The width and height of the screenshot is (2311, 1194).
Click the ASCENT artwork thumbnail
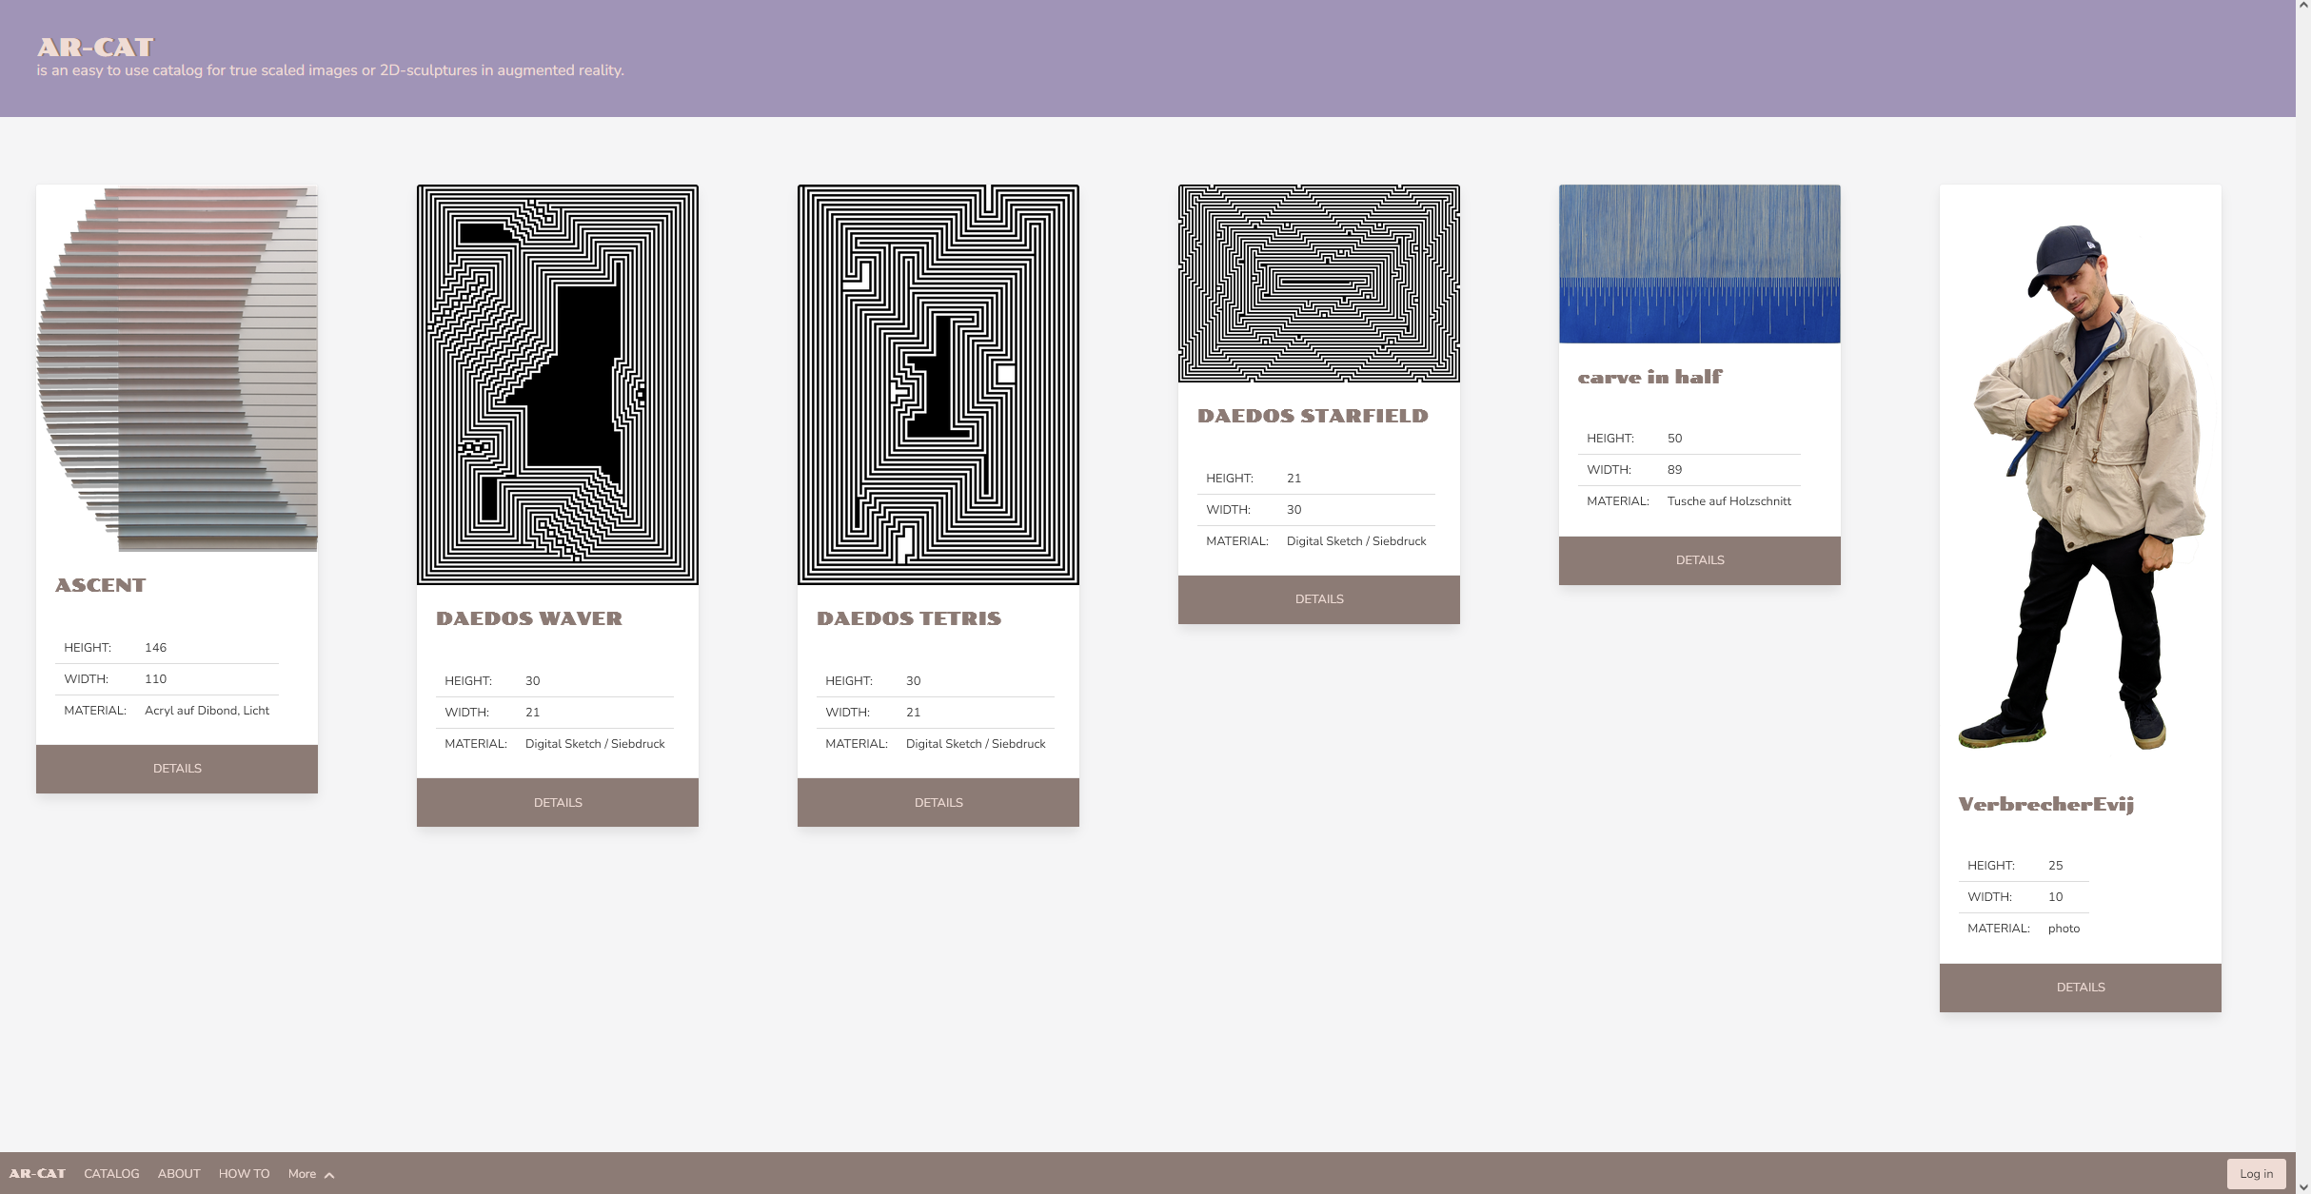point(177,368)
